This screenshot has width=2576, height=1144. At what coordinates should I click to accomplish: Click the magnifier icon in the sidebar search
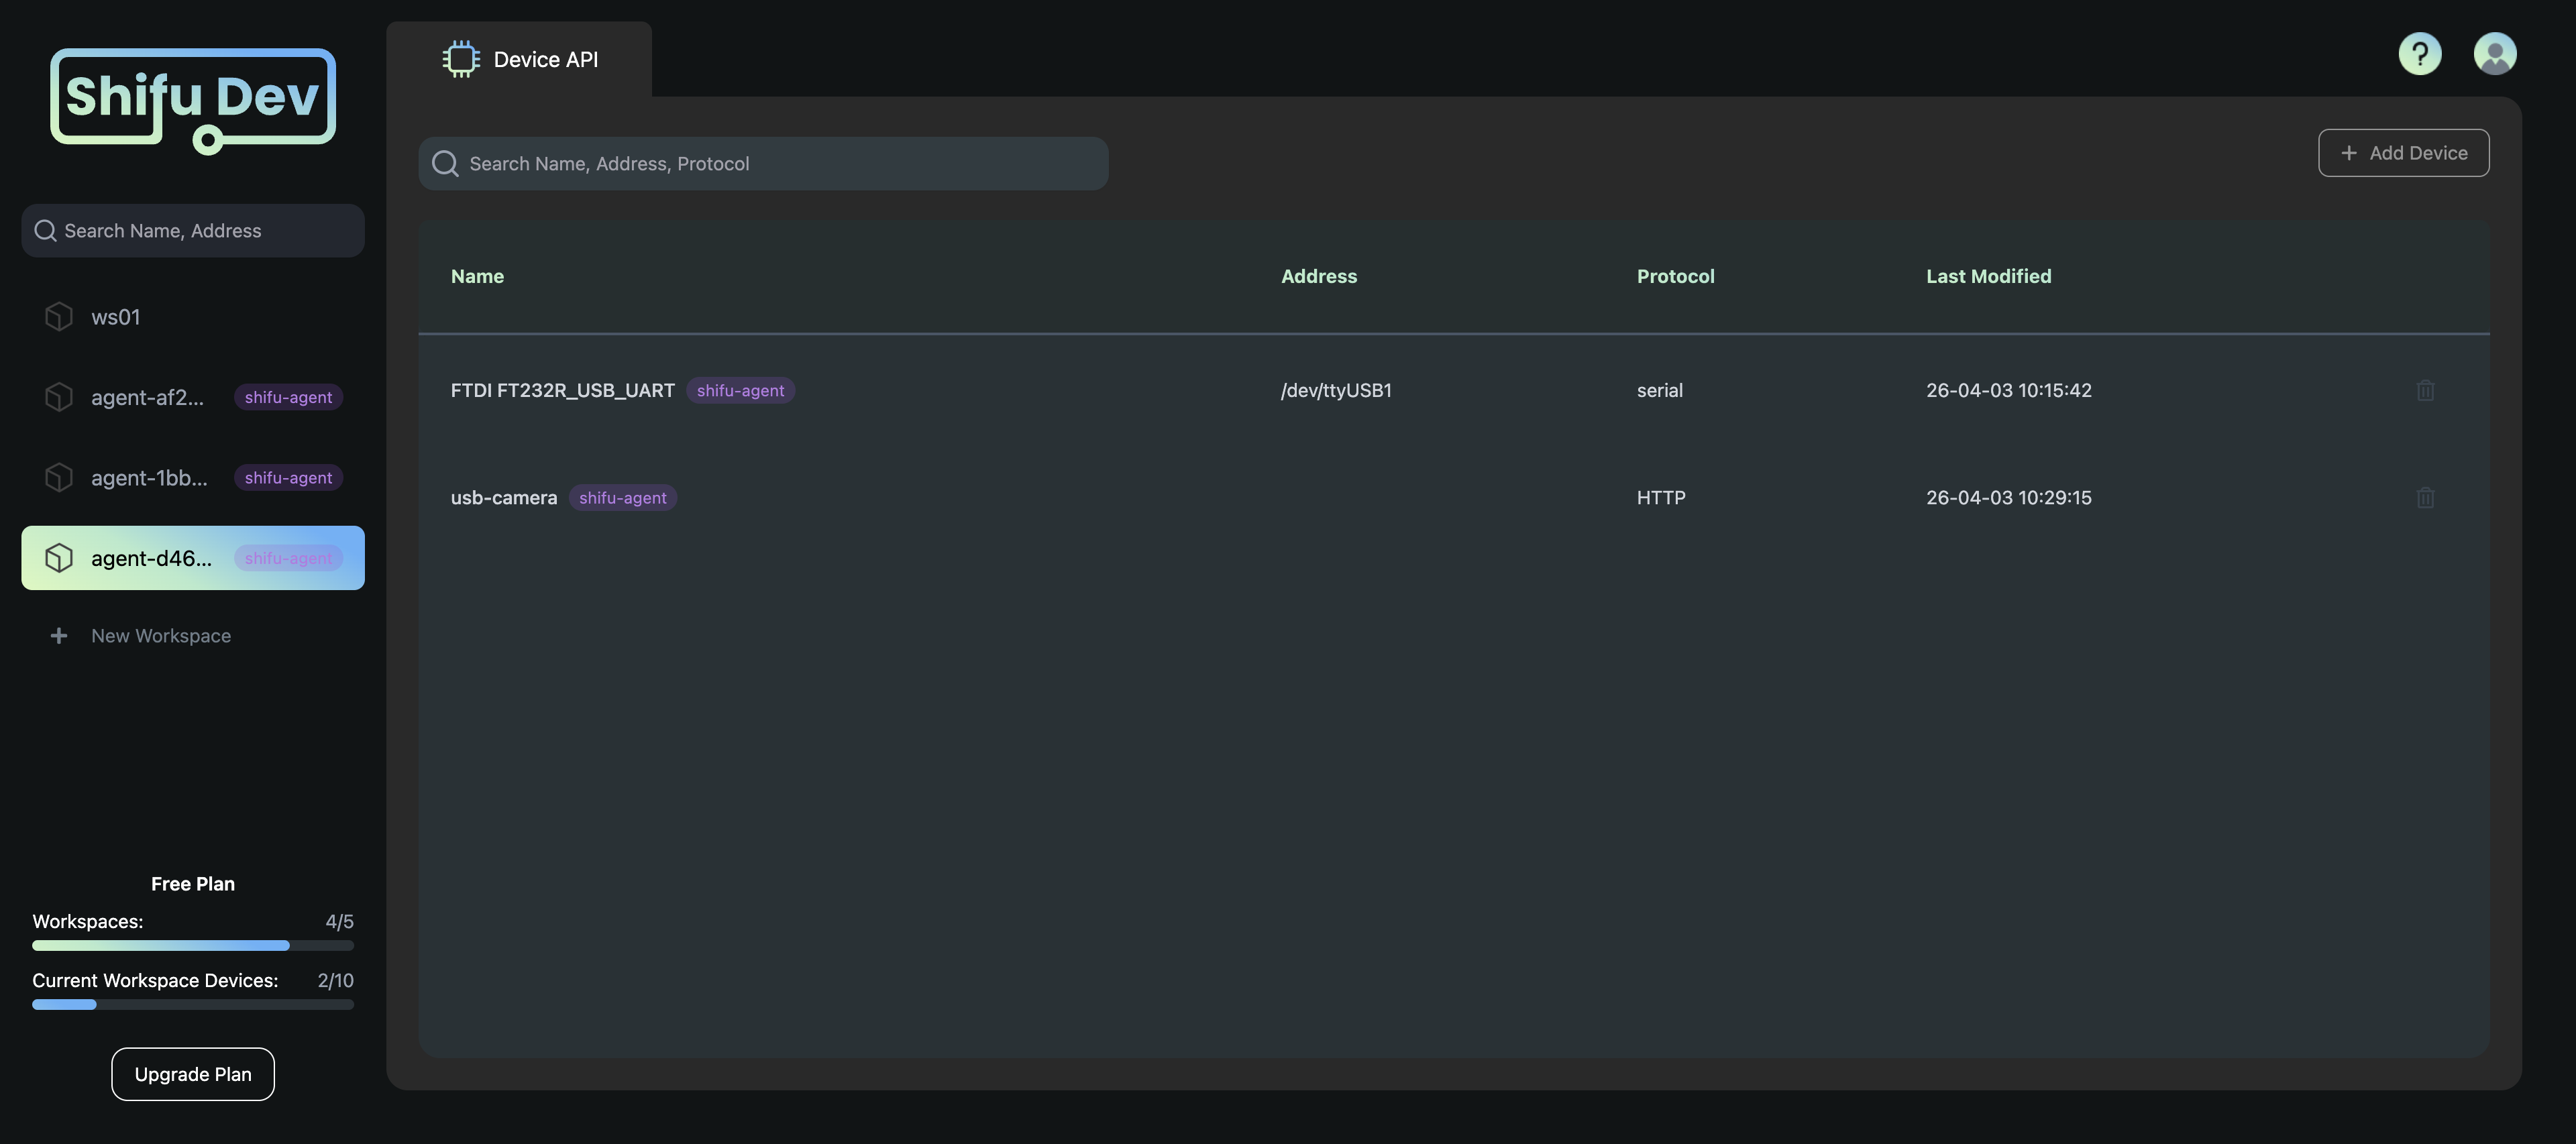pyautogui.click(x=45, y=230)
